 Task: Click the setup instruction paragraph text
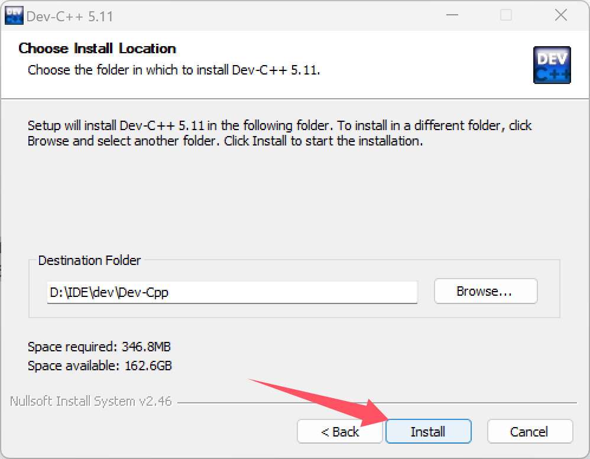[280, 133]
